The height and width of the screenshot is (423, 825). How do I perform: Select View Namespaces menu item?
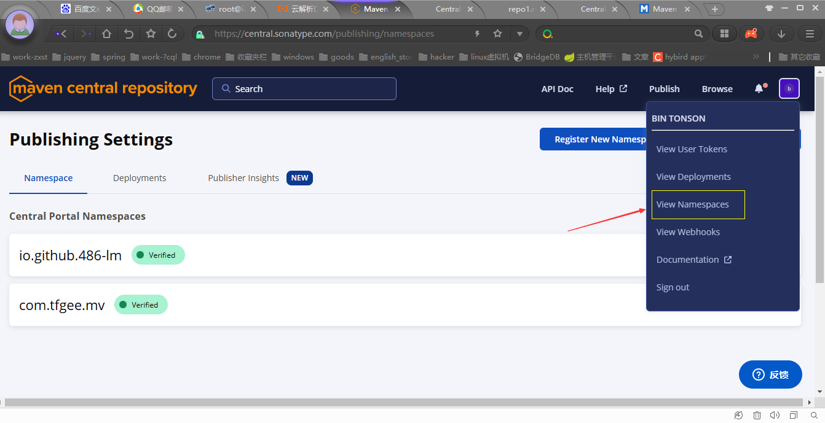coord(693,204)
